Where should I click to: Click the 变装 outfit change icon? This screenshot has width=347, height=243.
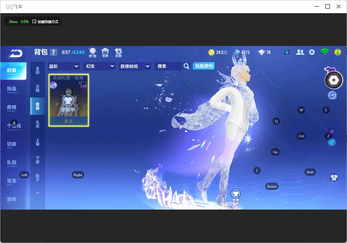(235, 195)
